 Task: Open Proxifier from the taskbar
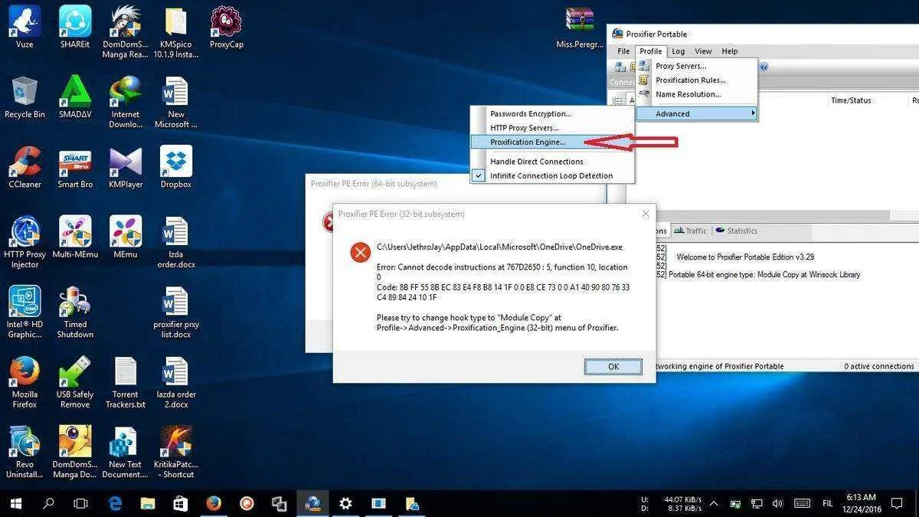[x=312, y=503]
